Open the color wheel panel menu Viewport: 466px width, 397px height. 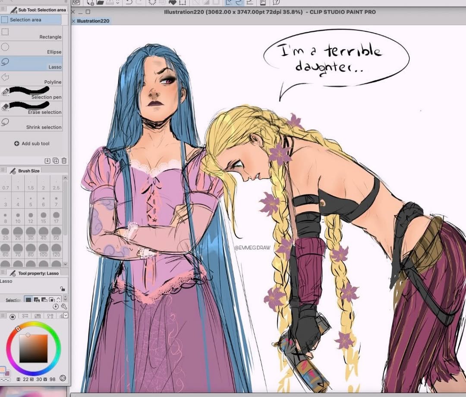3,316
